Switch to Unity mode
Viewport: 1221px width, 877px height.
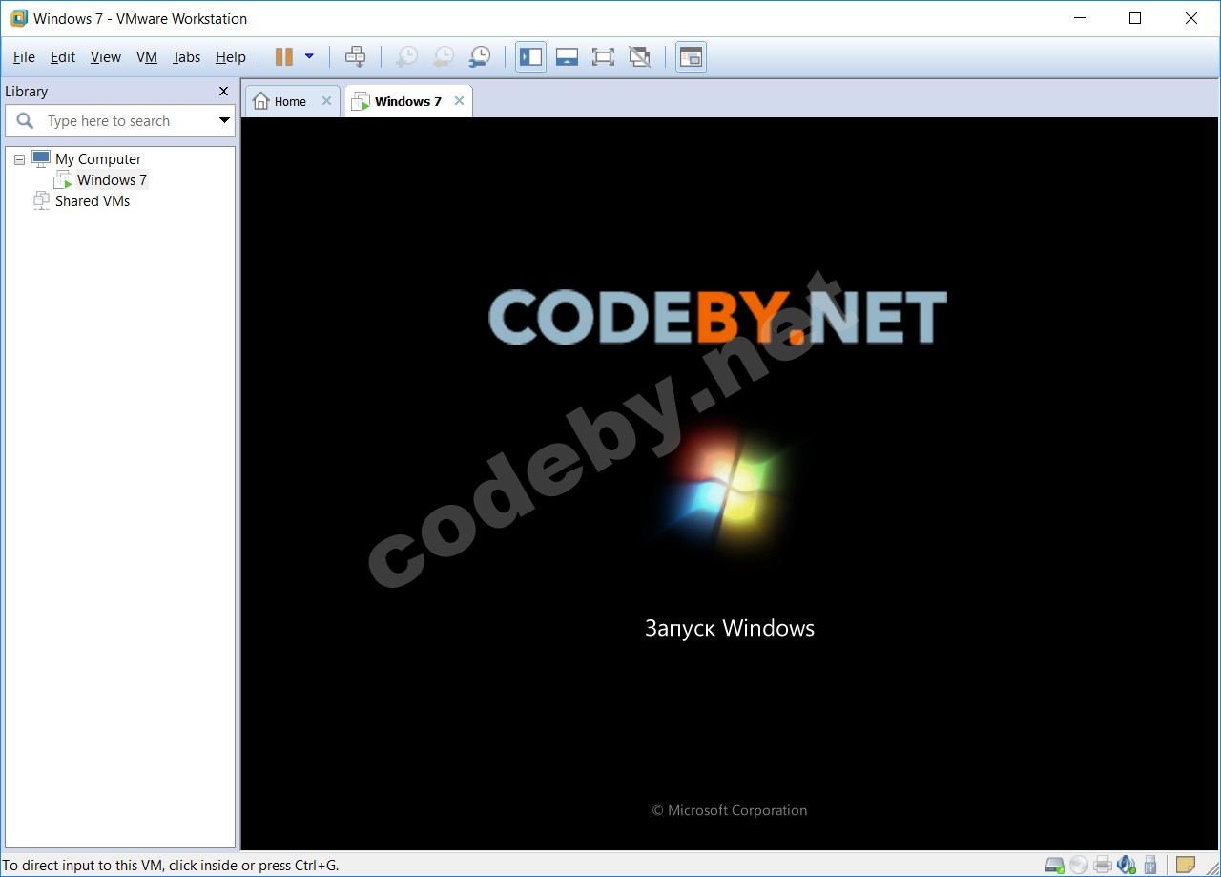[639, 57]
